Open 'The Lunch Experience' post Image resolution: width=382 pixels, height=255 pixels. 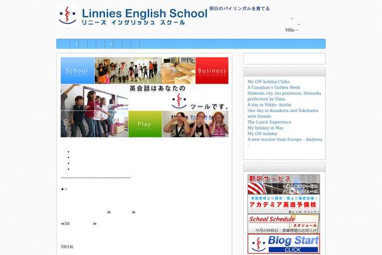[x=269, y=122]
